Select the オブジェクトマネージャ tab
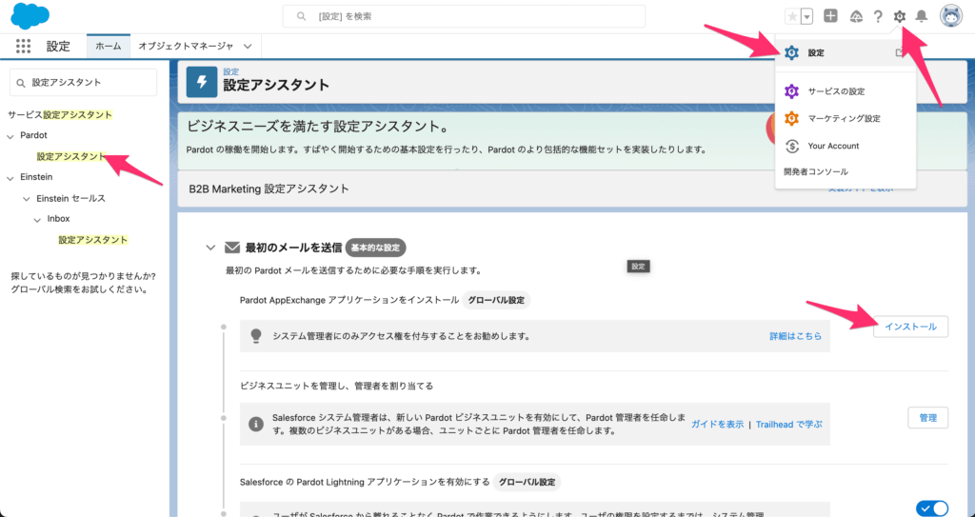This screenshot has width=975, height=517. (x=186, y=46)
